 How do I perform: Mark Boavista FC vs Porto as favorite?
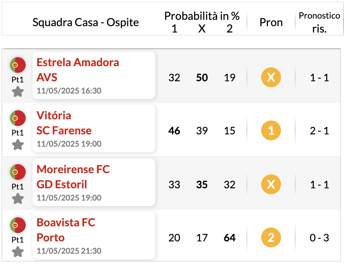click(18, 252)
